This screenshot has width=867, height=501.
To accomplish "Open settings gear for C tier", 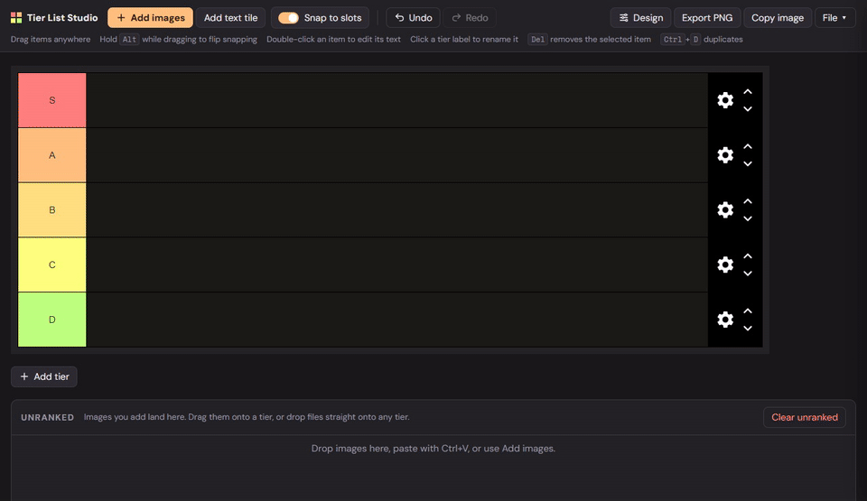I will pos(725,264).
